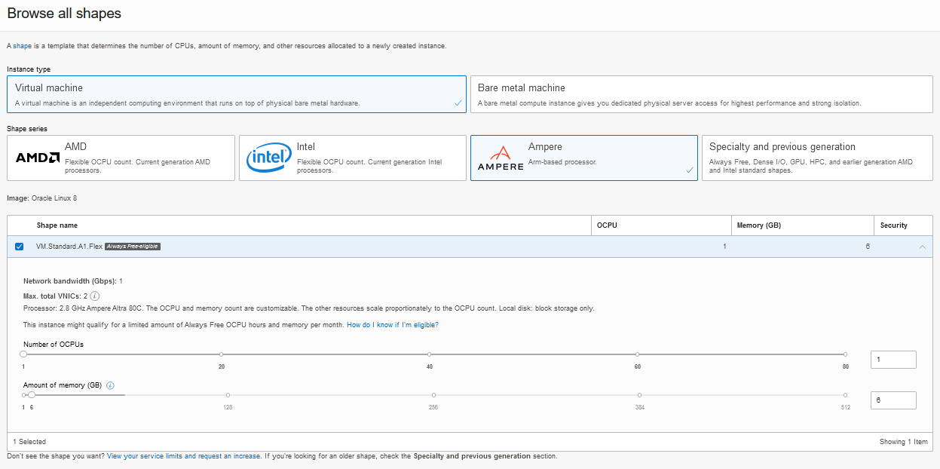Collapse the VM.Standard.A1.Flex shape details
The height and width of the screenshot is (469, 940).
923,246
